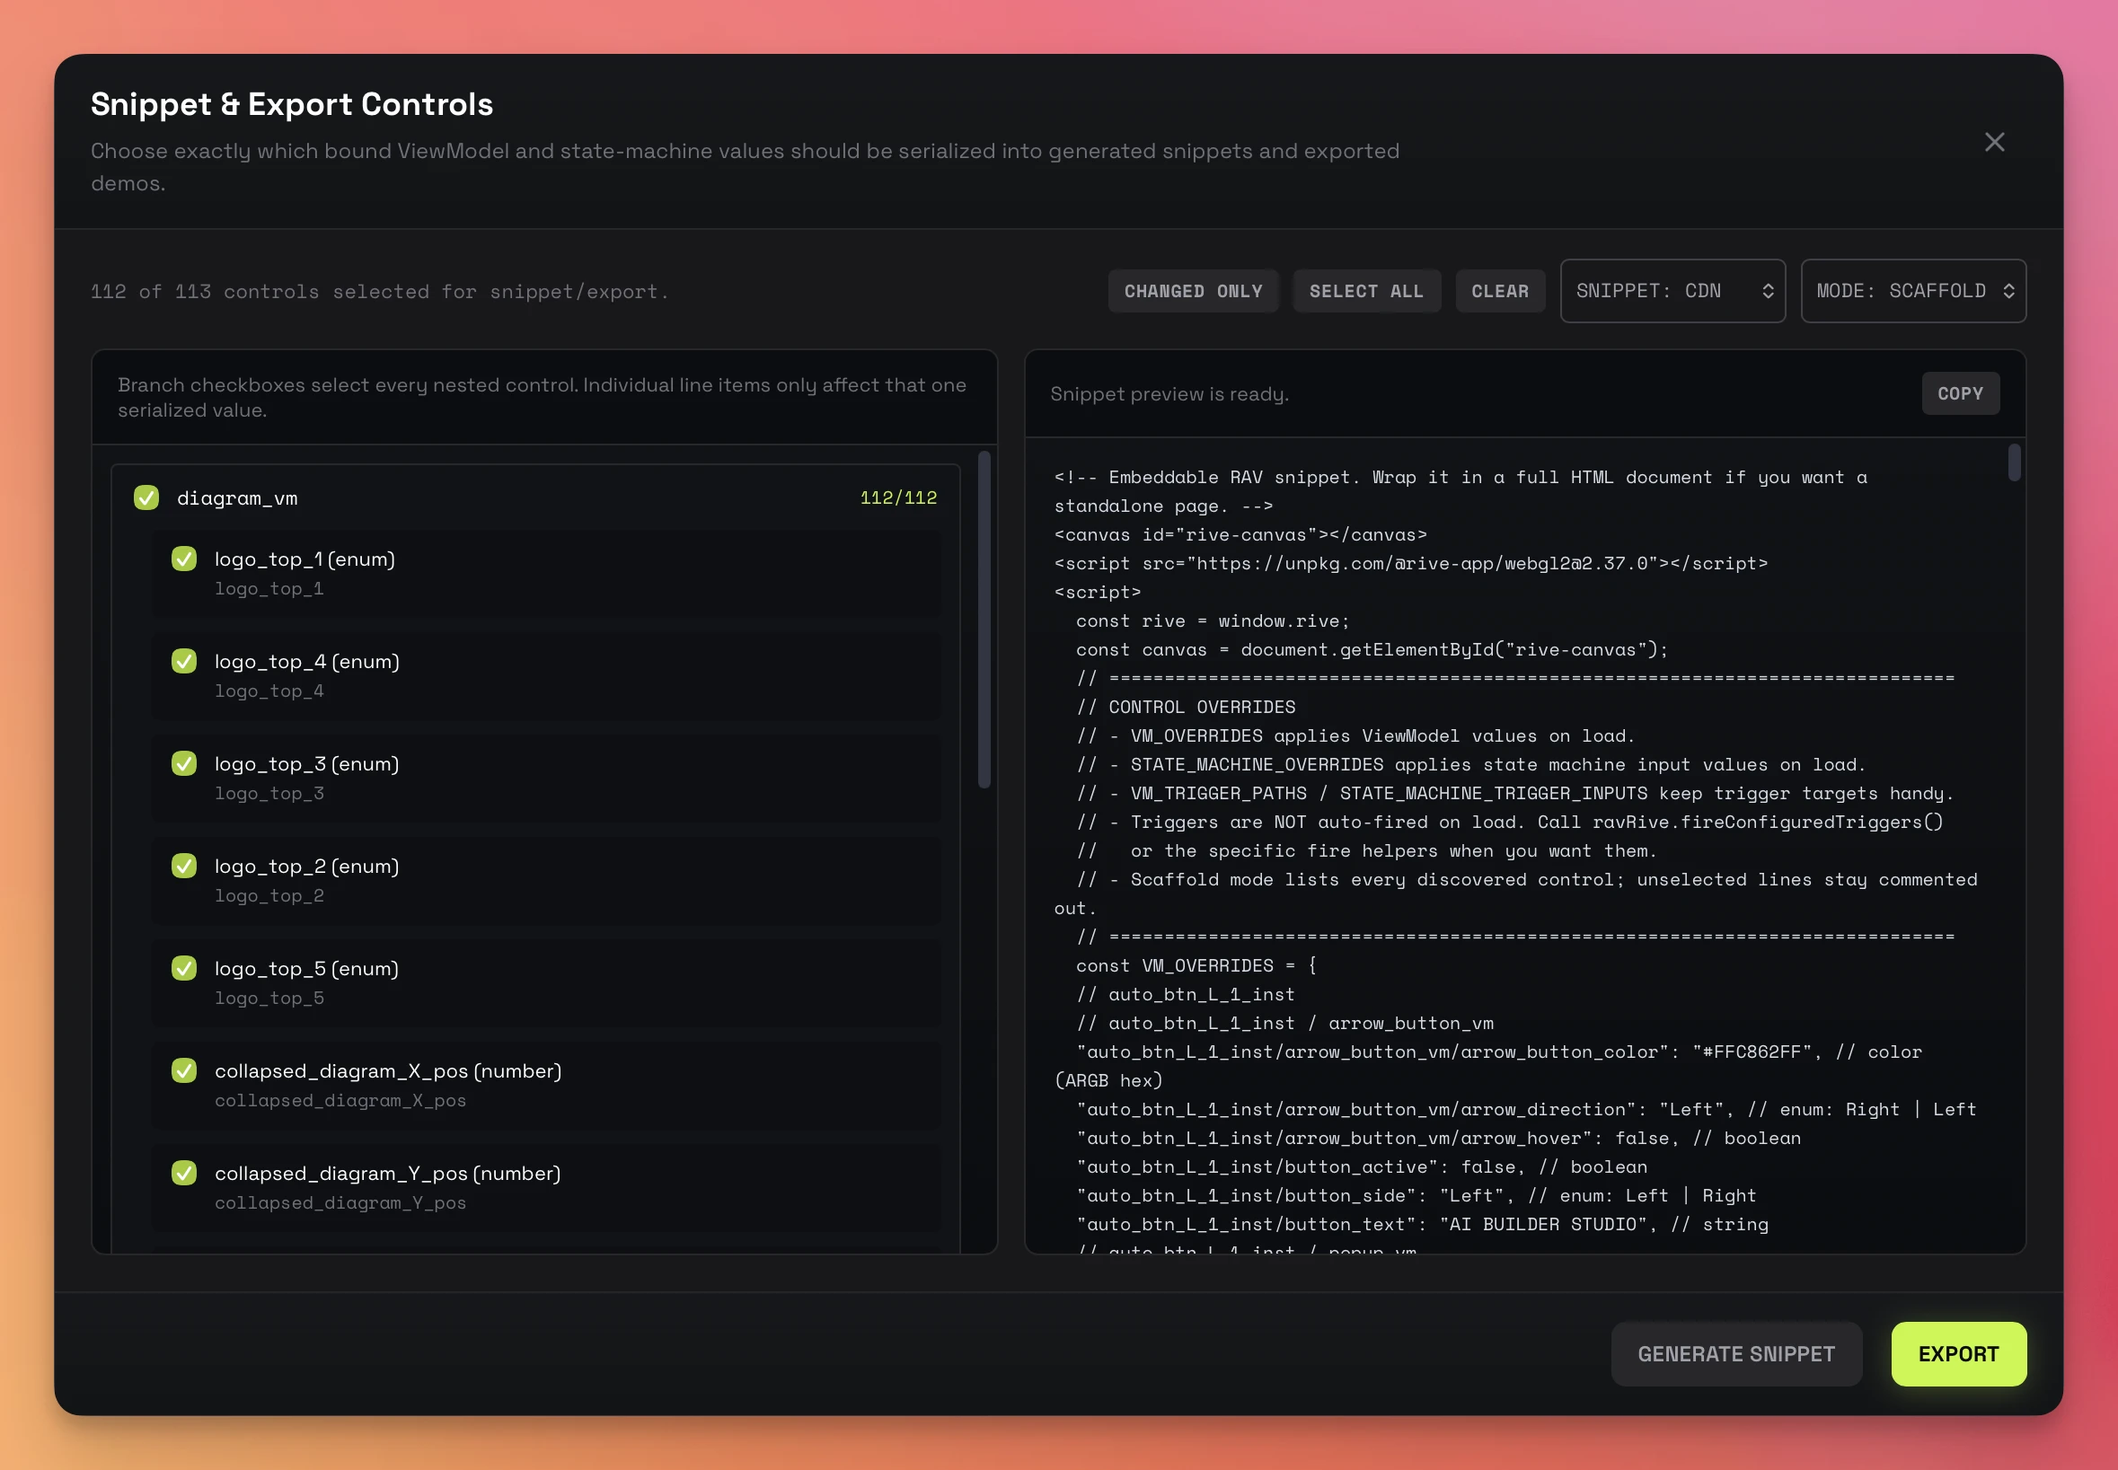Image resolution: width=2118 pixels, height=1470 pixels.
Task: Click the 'const rive = window.rive;' line
Action: 1213,621
